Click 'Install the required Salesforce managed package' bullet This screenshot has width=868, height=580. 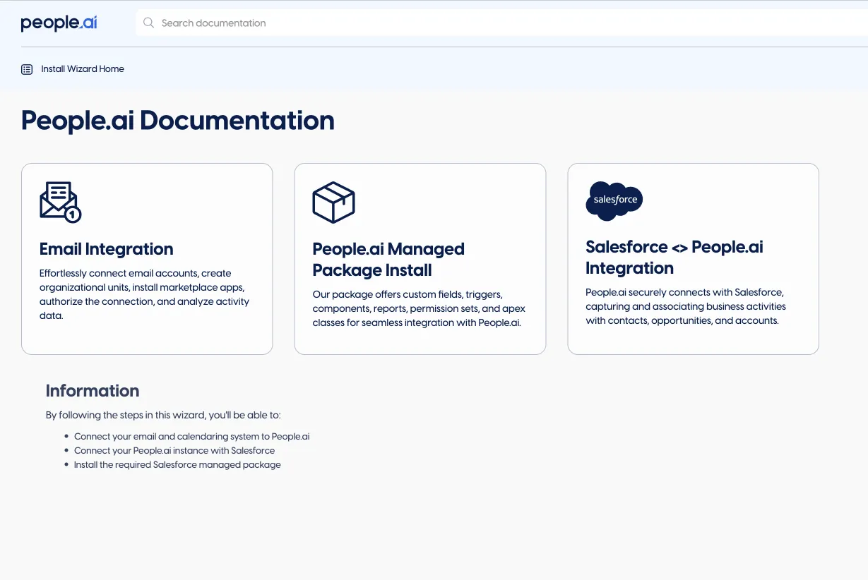[x=177, y=464]
